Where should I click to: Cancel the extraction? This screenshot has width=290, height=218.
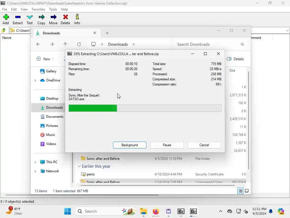click(204, 145)
